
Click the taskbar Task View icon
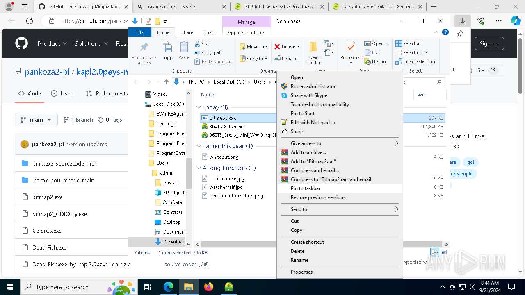click(x=148, y=287)
